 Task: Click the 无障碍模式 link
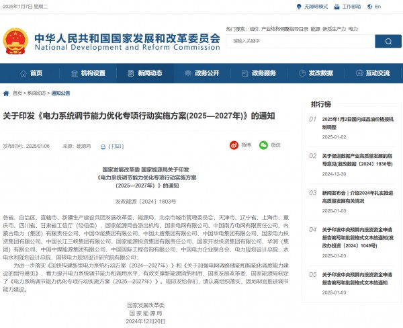(316, 7)
